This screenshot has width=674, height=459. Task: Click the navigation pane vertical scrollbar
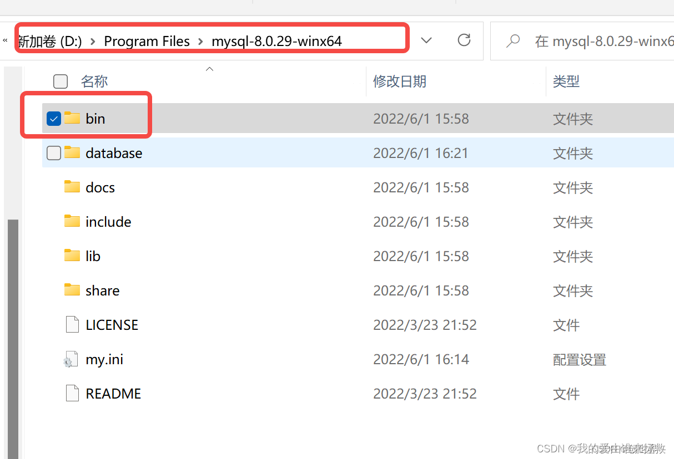13,338
